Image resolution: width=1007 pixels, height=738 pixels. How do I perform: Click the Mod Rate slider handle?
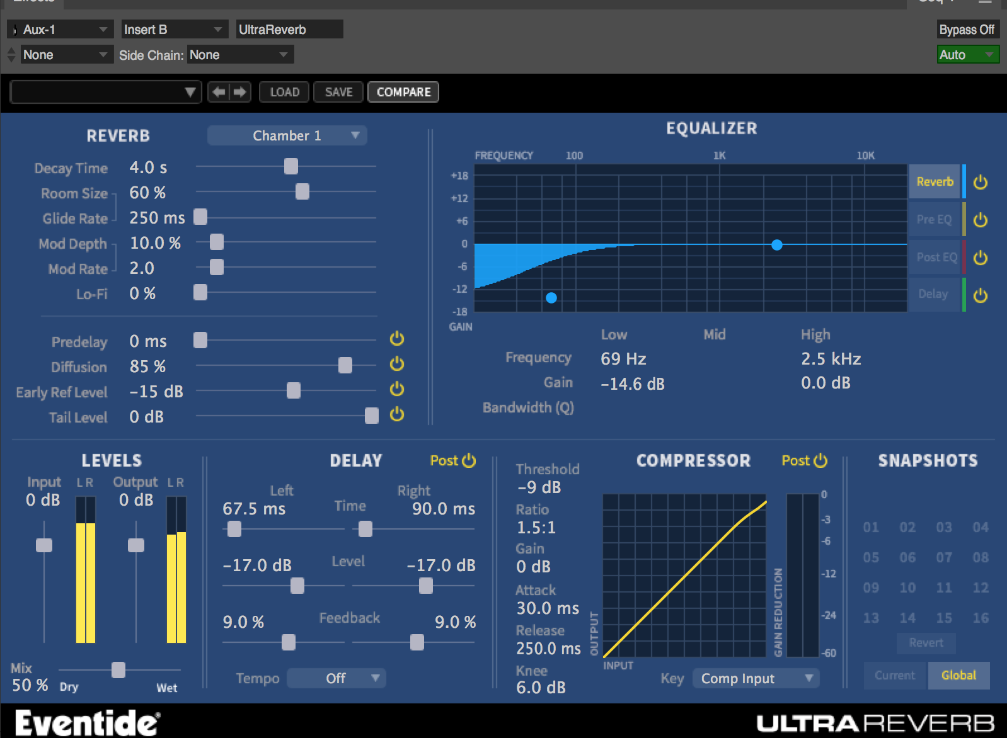coord(217,267)
